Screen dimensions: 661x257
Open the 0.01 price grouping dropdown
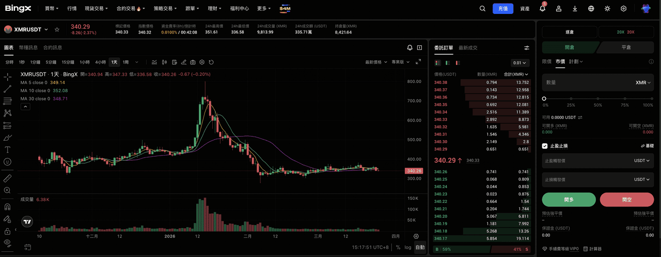pos(520,63)
